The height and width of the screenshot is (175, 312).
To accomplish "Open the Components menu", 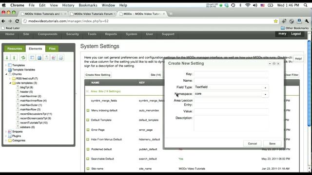I will [48, 34].
